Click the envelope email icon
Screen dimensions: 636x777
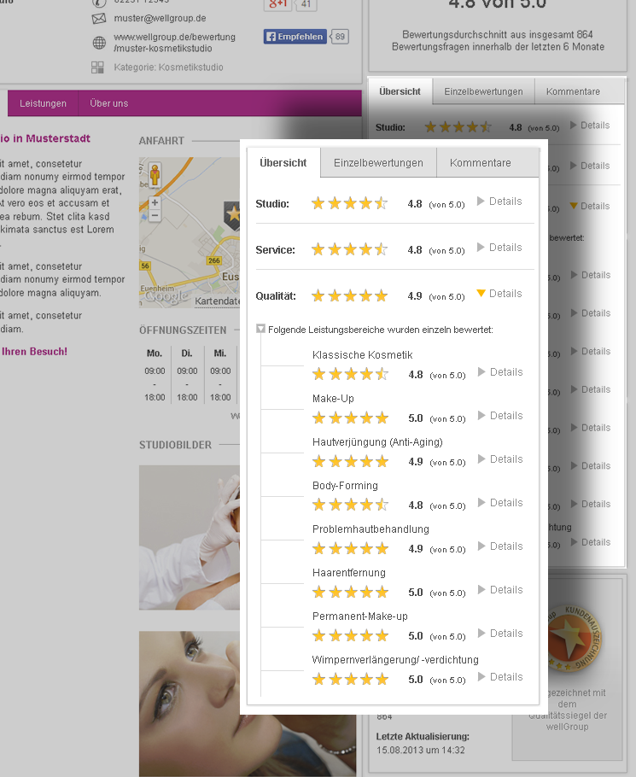pos(98,19)
